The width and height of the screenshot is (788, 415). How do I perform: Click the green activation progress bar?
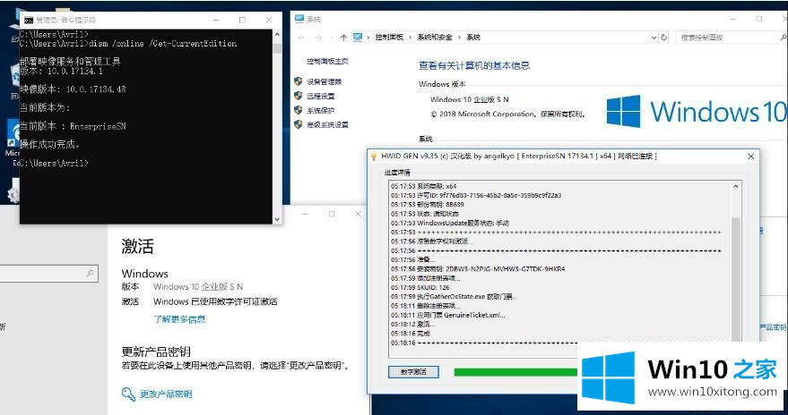click(515, 372)
